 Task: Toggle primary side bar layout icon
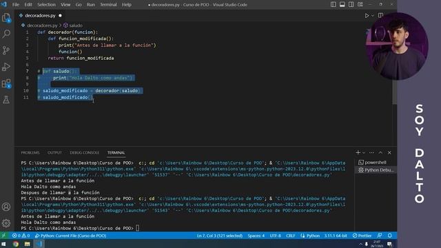(x=334, y=5)
